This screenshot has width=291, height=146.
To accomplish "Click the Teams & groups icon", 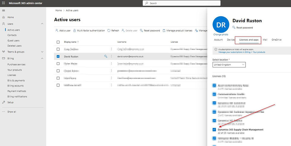I will click(x=4, y=52).
